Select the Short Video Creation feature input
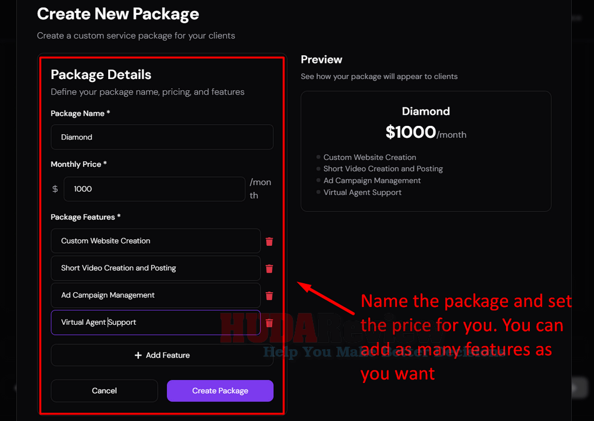 [156, 268]
